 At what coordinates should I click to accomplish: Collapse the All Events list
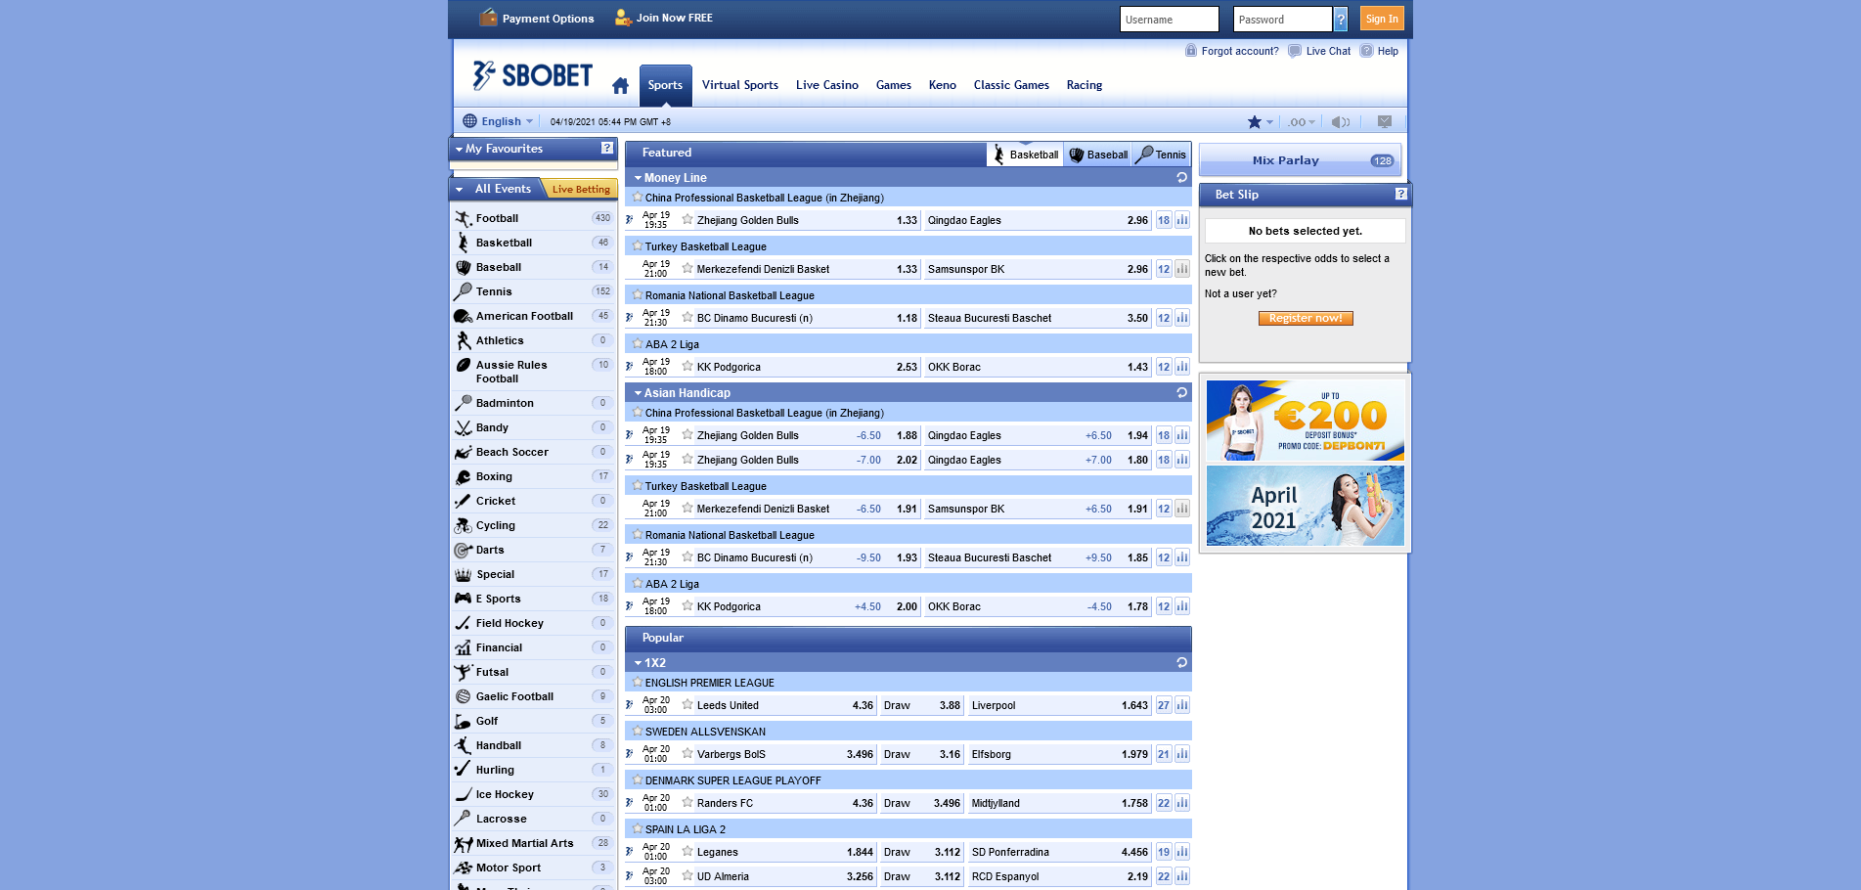point(460,190)
